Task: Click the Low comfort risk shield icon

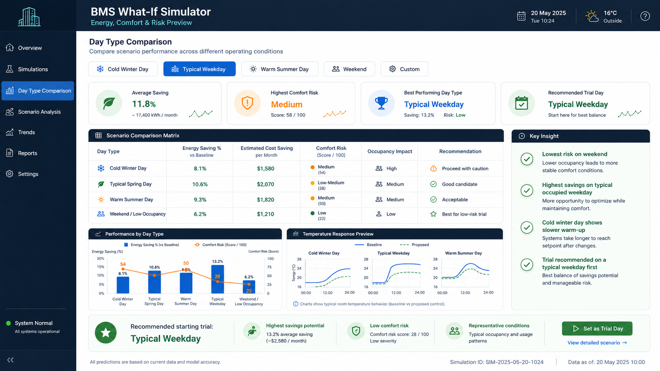Action: [x=356, y=331]
